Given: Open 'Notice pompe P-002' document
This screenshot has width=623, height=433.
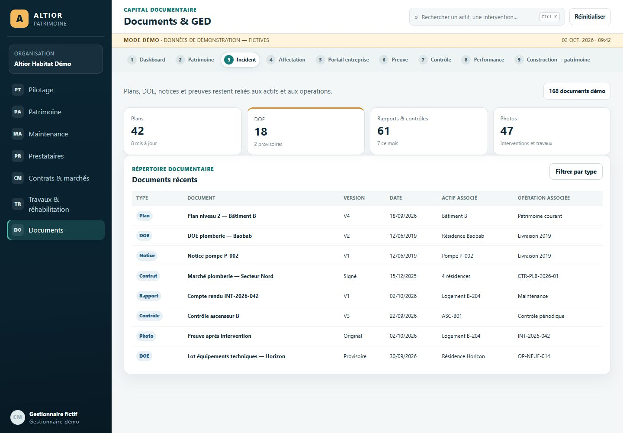Looking at the screenshot, I should click(213, 256).
